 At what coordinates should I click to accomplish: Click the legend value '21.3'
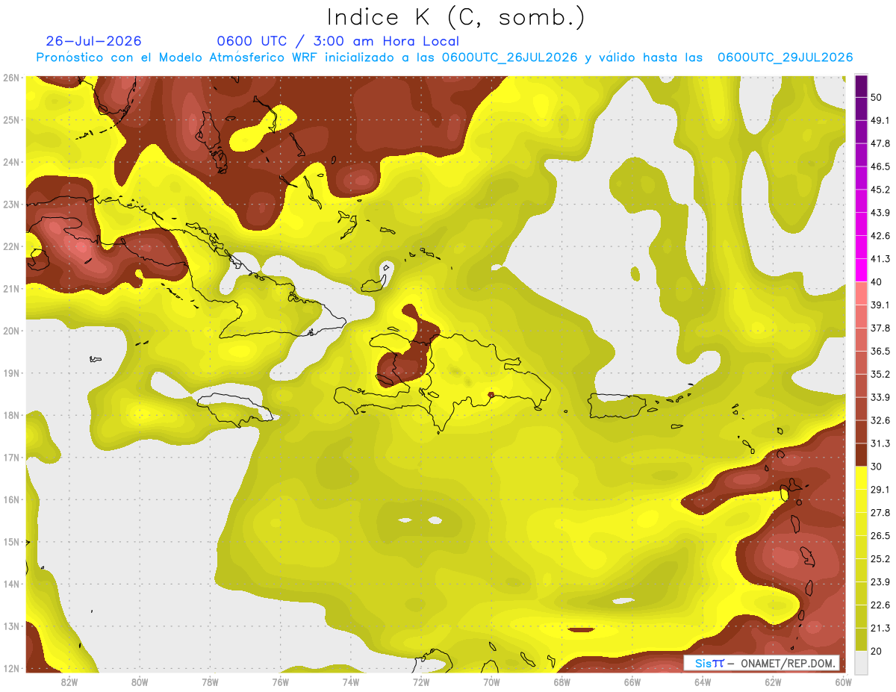880,628
